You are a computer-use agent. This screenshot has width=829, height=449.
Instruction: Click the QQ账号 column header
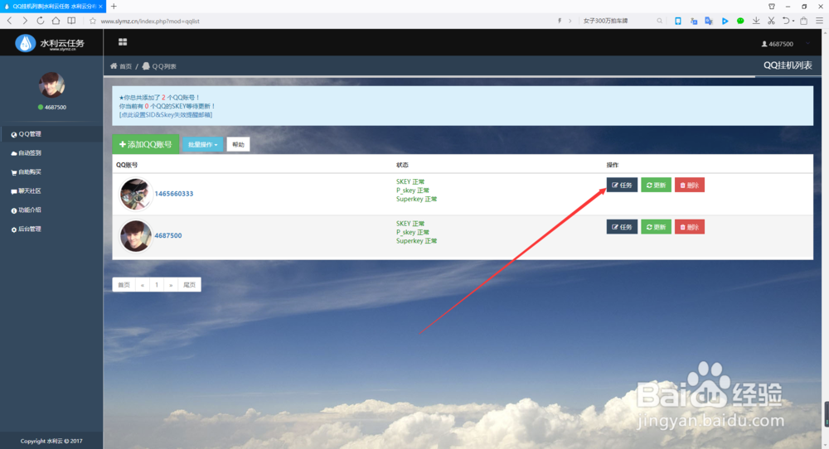tap(127, 165)
